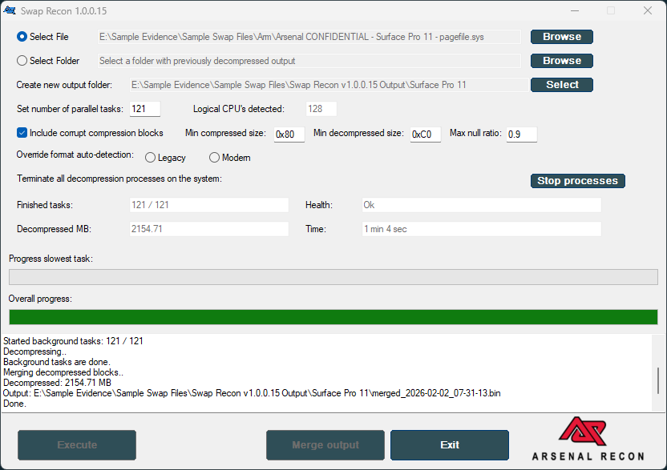Select the Modern format override option
The width and height of the screenshot is (667, 470).
[x=214, y=158]
